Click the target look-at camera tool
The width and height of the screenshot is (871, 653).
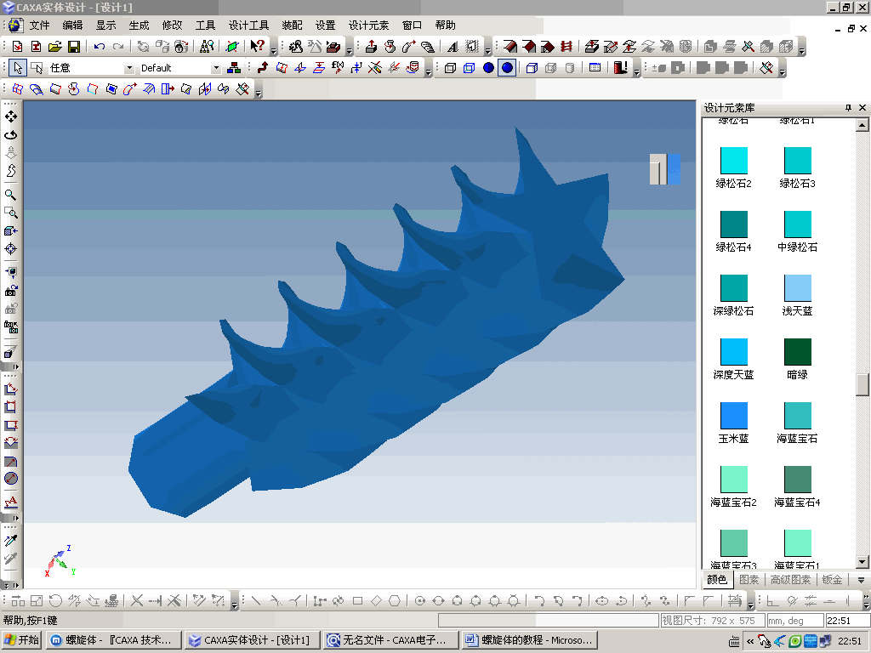pos(10,249)
